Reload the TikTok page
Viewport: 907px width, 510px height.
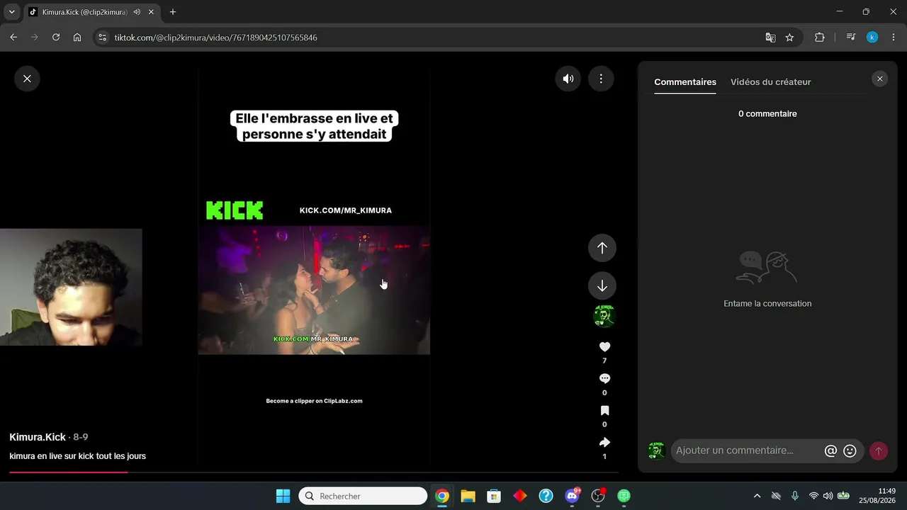click(x=56, y=38)
